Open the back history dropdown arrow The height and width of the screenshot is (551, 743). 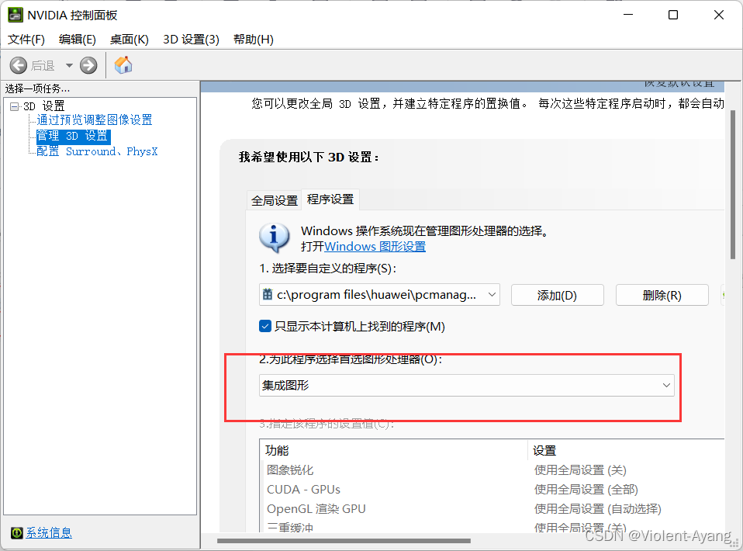(69, 65)
